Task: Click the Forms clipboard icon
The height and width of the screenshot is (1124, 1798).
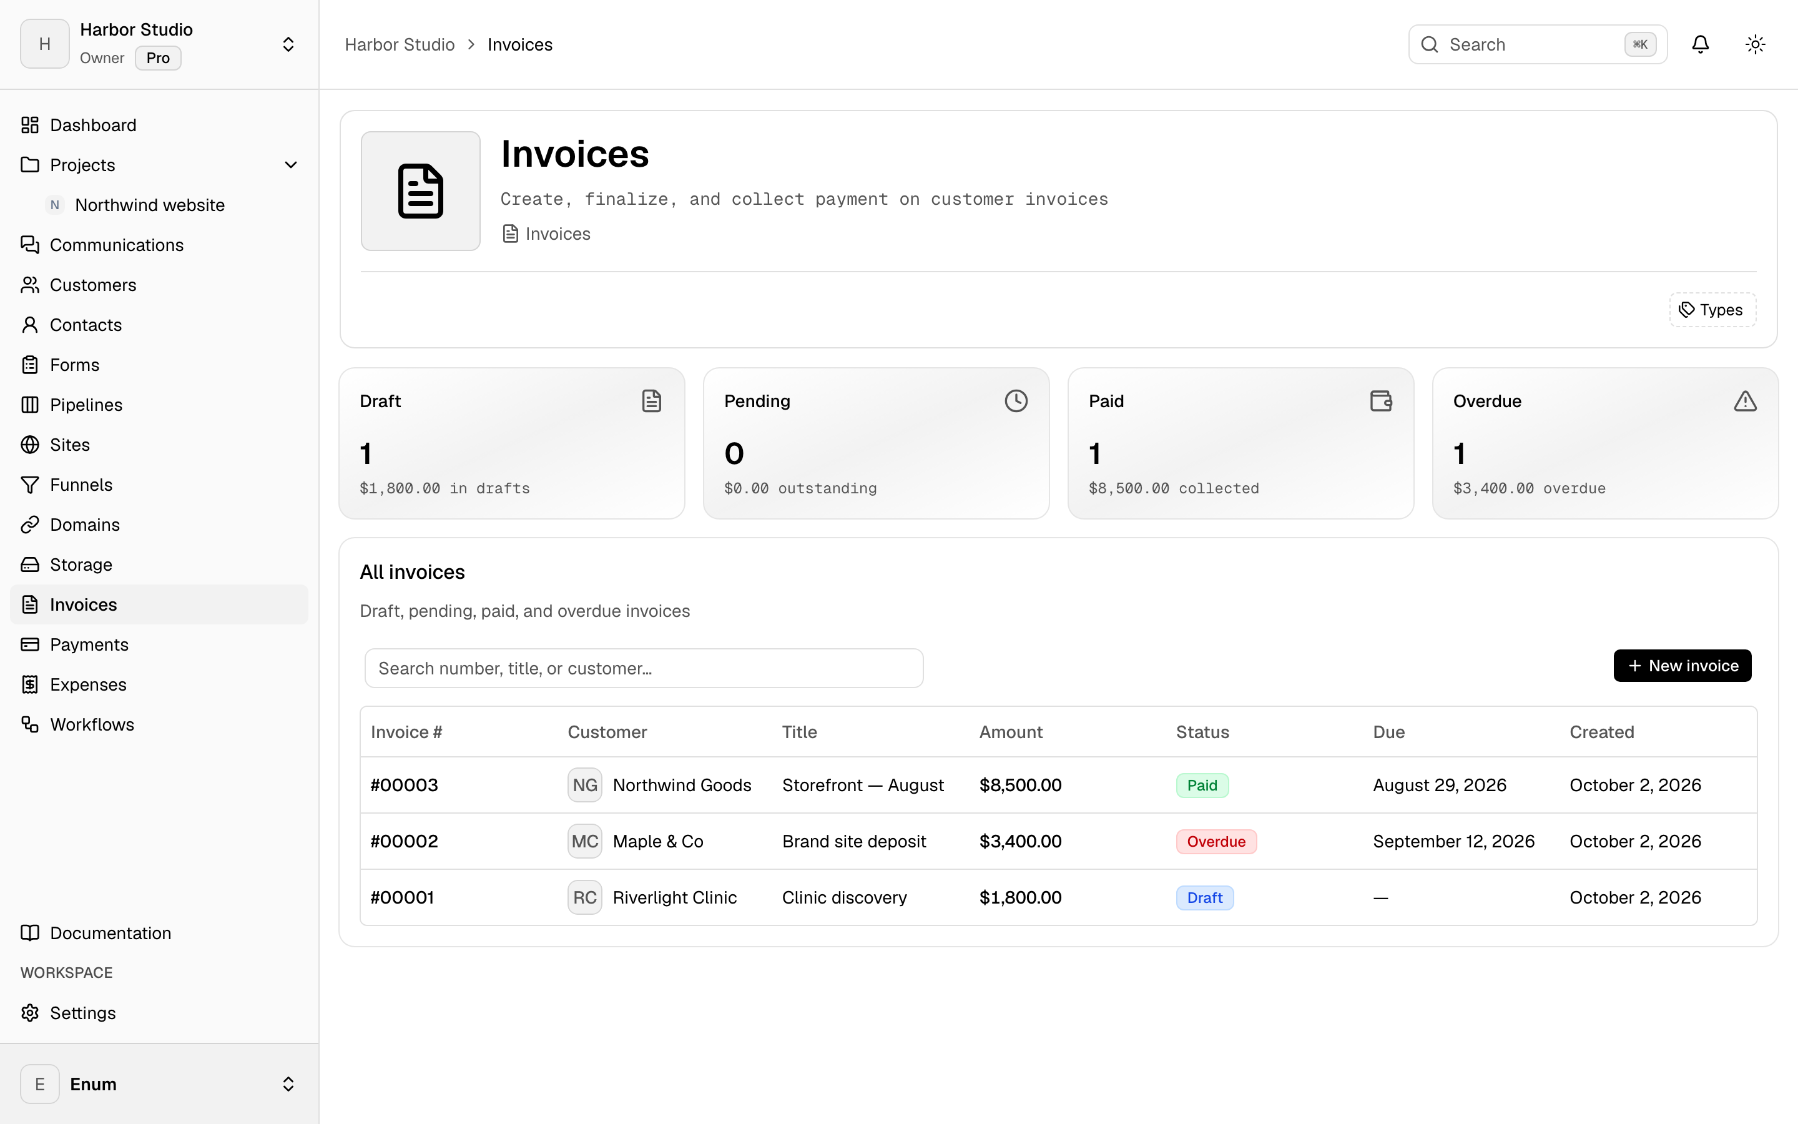Action: click(30, 365)
